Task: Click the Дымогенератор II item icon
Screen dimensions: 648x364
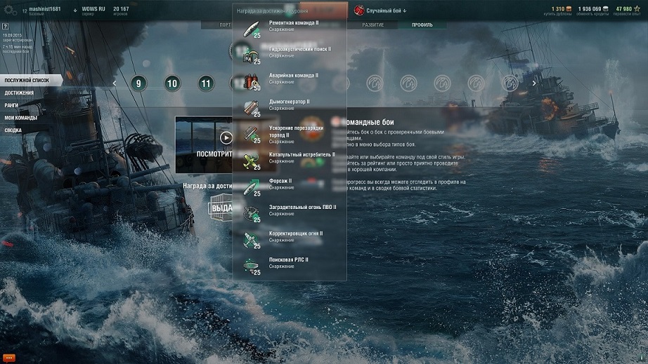Action: (251, 108)
